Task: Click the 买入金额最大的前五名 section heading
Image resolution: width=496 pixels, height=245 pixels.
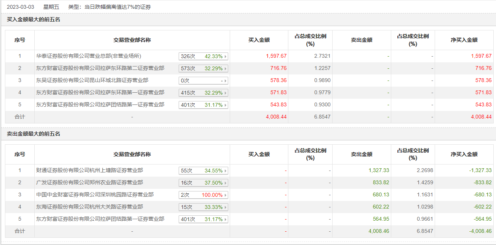Action: pyautogui.click(x=34, y=19)
